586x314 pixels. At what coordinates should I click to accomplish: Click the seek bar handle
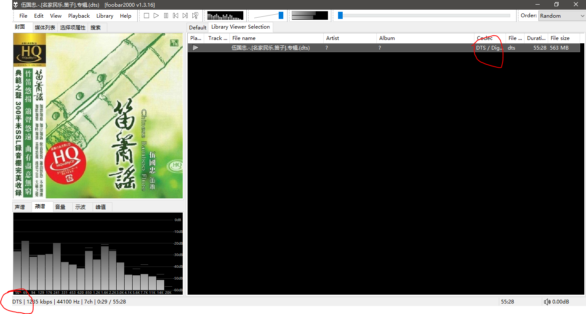coord(340,16)
